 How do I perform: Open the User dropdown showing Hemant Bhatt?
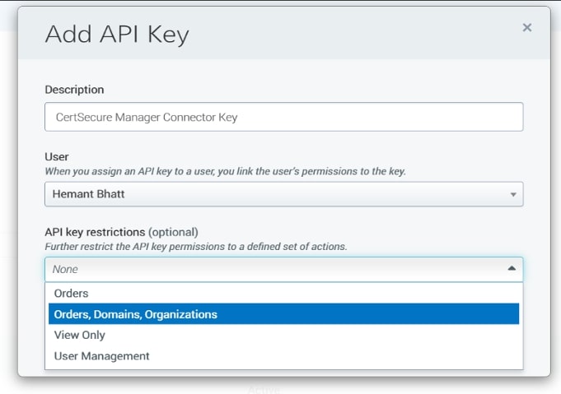pos(283,194)
